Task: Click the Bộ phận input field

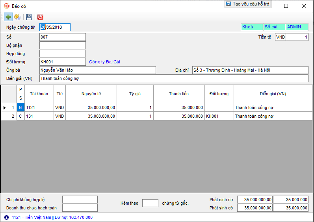Action: point(62,45)
